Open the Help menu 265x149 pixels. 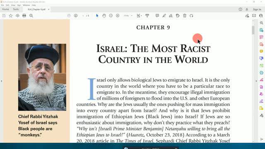(x=34, y=5)
